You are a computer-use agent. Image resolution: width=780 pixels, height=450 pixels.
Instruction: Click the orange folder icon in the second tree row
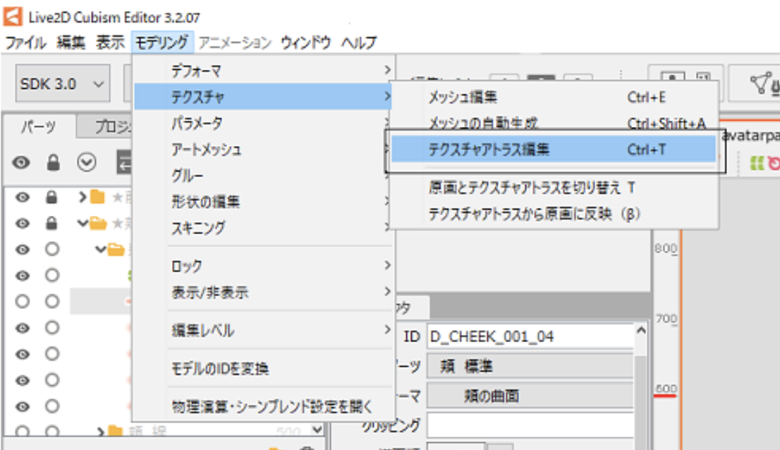[x=99, y=224]
